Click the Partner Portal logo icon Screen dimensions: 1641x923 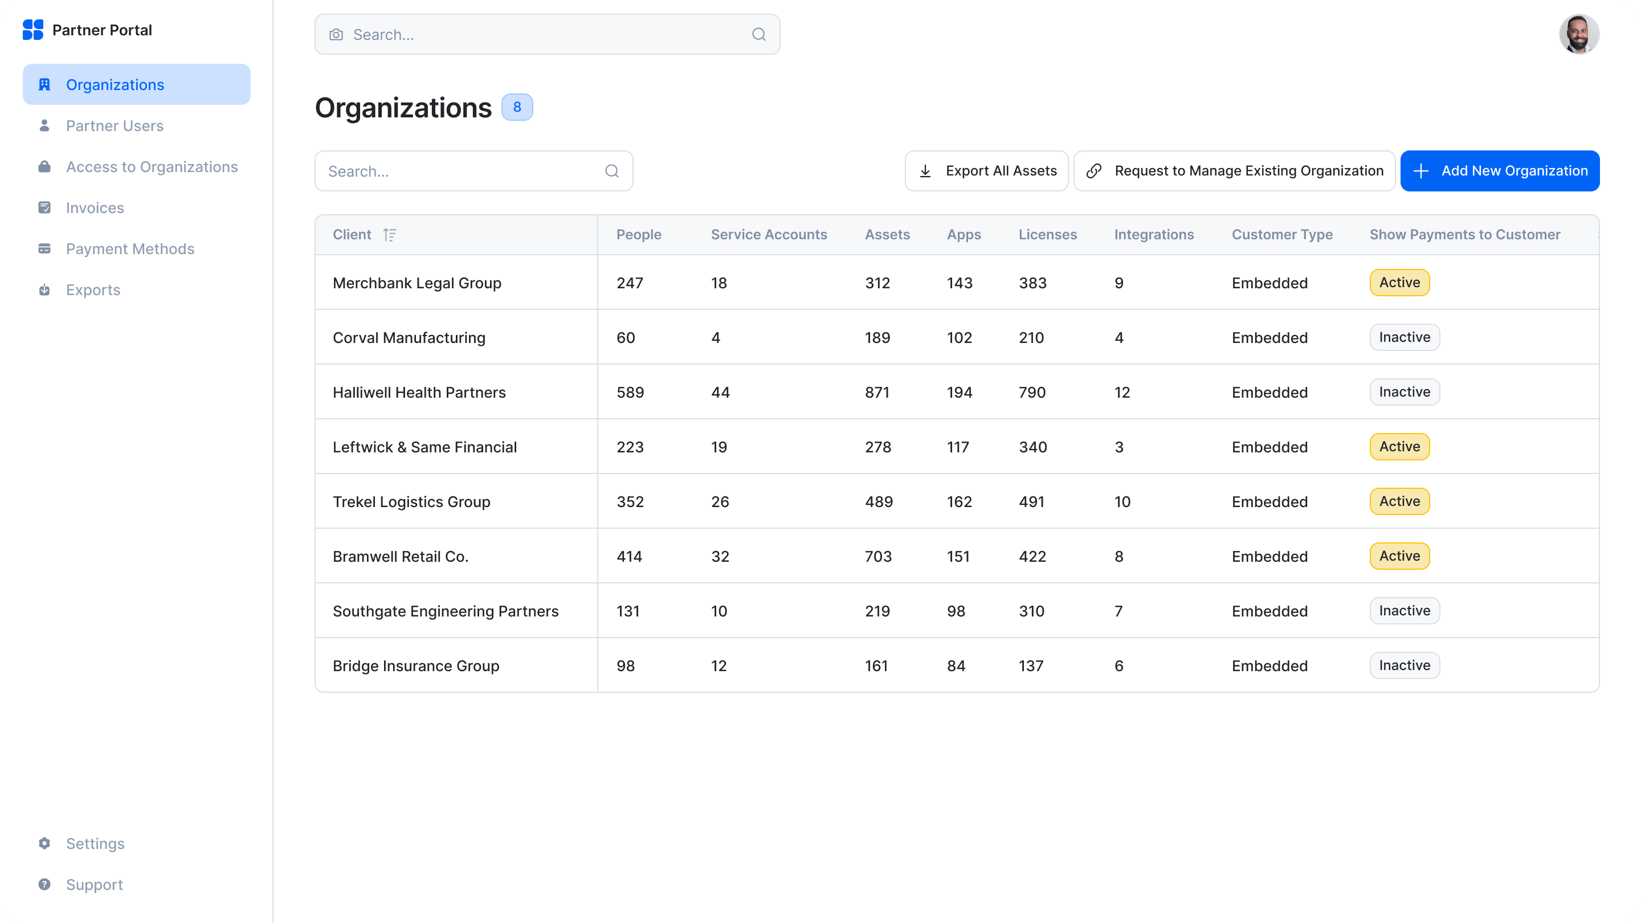pos(32,30)
